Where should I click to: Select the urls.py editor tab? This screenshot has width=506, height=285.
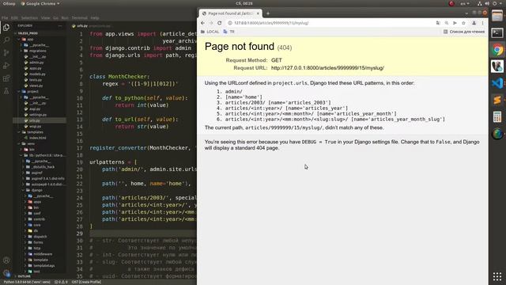[x=92, y=26]
